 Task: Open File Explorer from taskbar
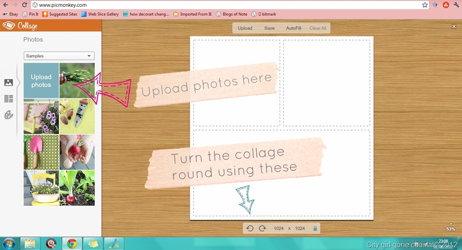point(30,244)
